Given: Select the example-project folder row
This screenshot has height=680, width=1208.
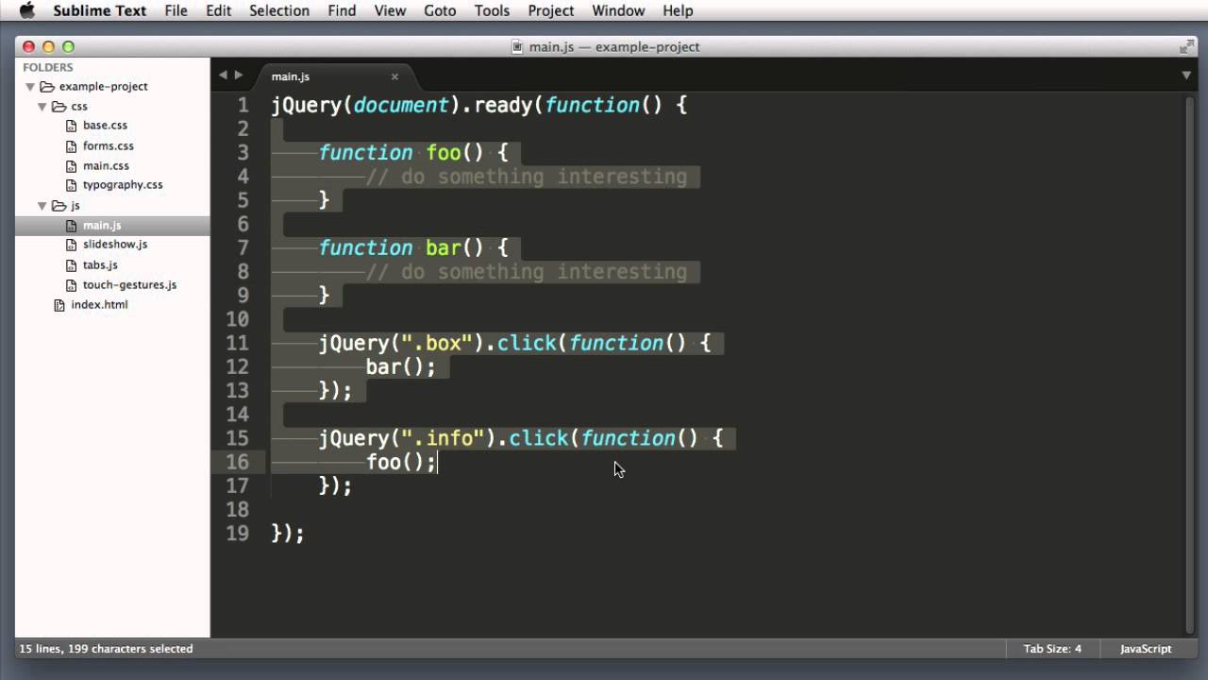Looking at the screenshot, I should tap(112, 87).
